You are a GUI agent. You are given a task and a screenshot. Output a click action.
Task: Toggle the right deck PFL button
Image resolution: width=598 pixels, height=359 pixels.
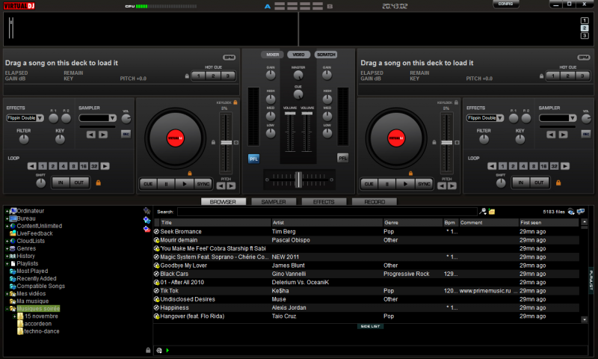(342, 158)
